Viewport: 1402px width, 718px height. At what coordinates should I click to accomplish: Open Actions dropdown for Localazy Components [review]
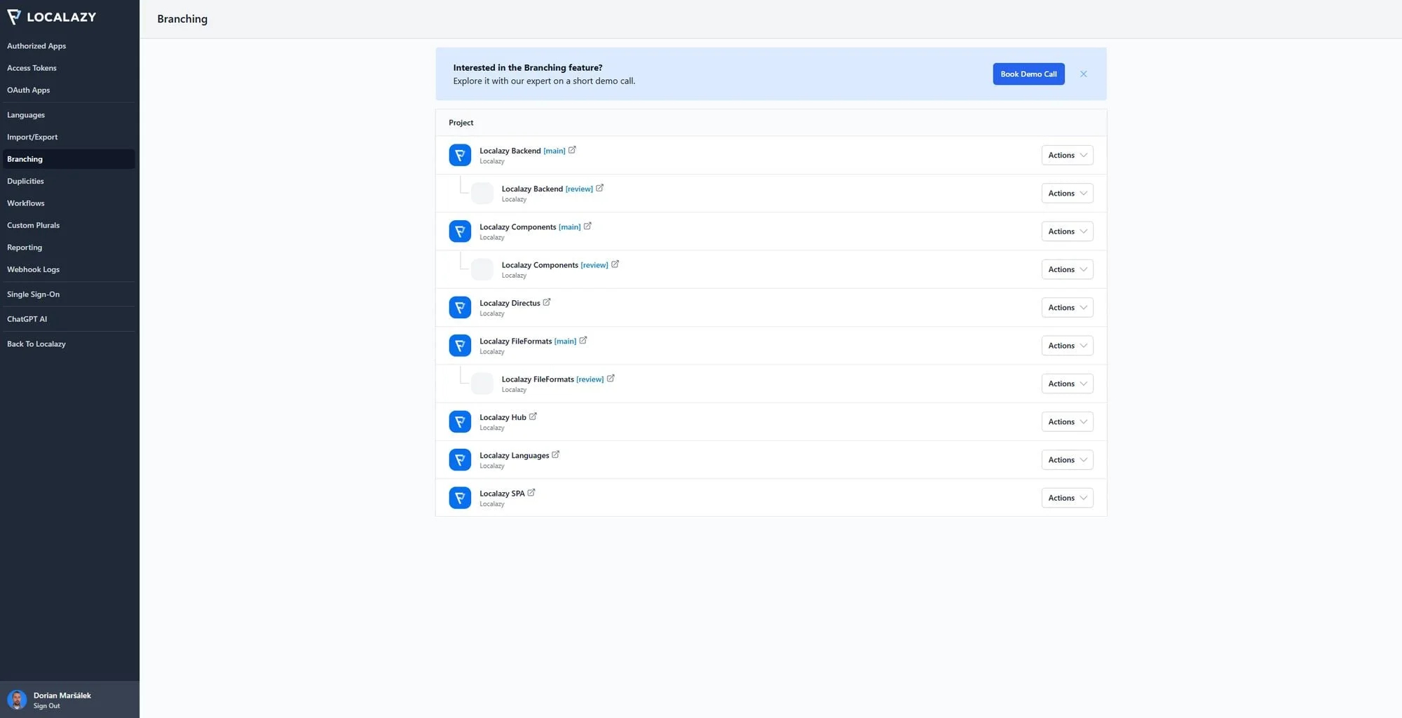coord(1067,269)
